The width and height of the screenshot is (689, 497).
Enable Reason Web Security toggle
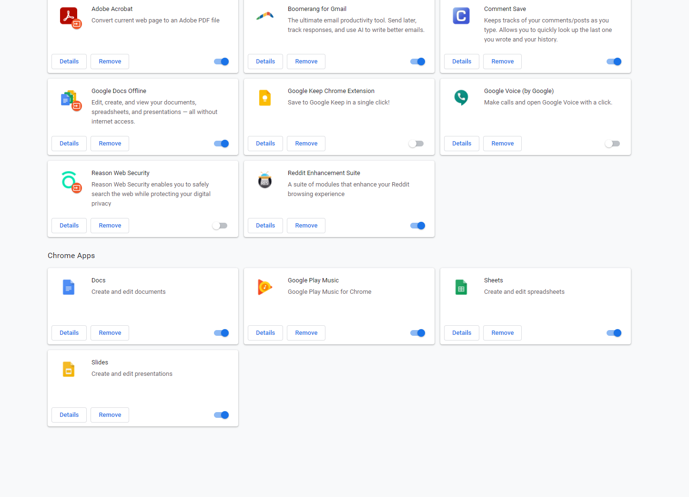coord(220,226)
